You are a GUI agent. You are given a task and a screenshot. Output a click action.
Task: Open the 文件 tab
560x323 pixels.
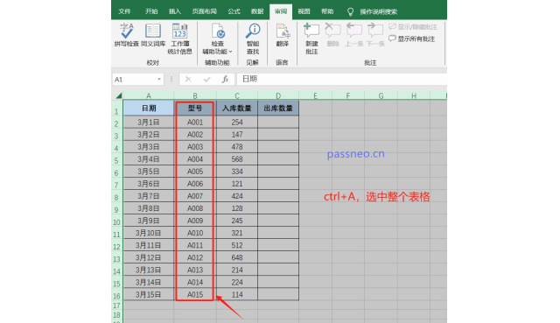pos(124,11)
